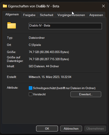Switch to the Freigabe tab

pos(29,15)
